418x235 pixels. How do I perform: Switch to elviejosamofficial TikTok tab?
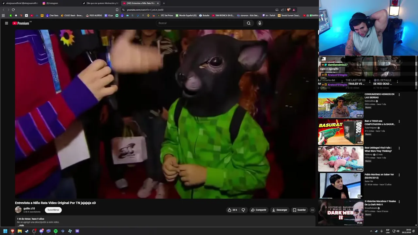tap(20, 3)
